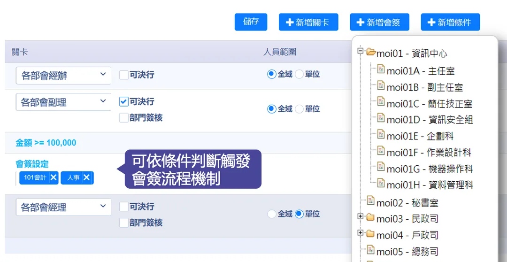Select moi05 - 總務司 in the tree
Screen dimensions: 507x262
407,251
